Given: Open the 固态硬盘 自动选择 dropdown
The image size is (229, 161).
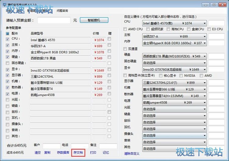Looking at the screenshot, I should point(175,63).
